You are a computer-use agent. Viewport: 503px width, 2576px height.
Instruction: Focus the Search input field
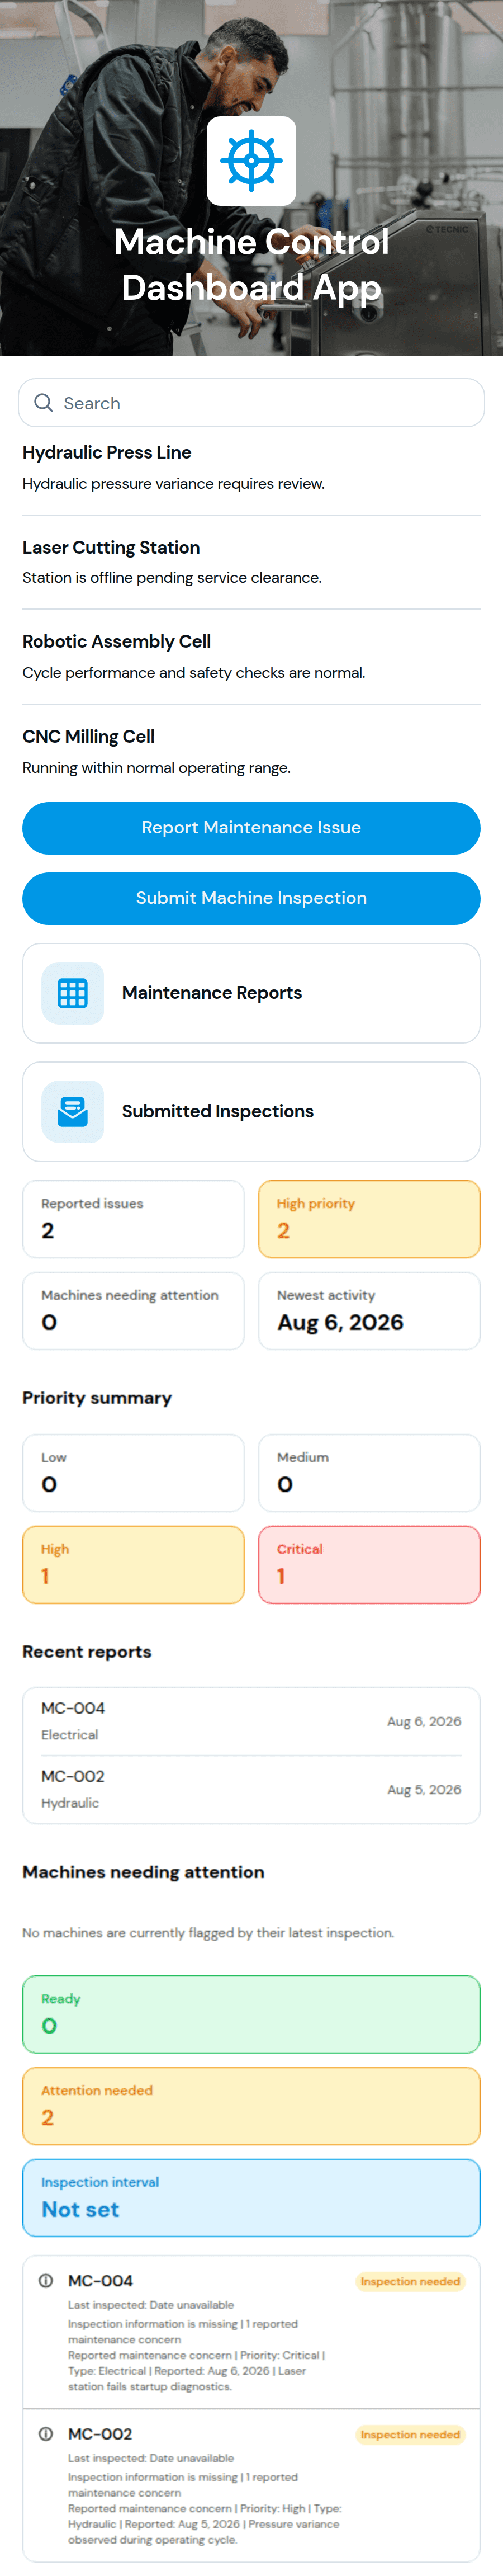click(x=251, y=403)
